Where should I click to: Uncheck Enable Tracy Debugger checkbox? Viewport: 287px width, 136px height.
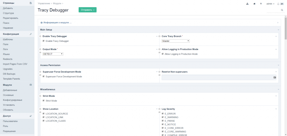tap(44, 41)
